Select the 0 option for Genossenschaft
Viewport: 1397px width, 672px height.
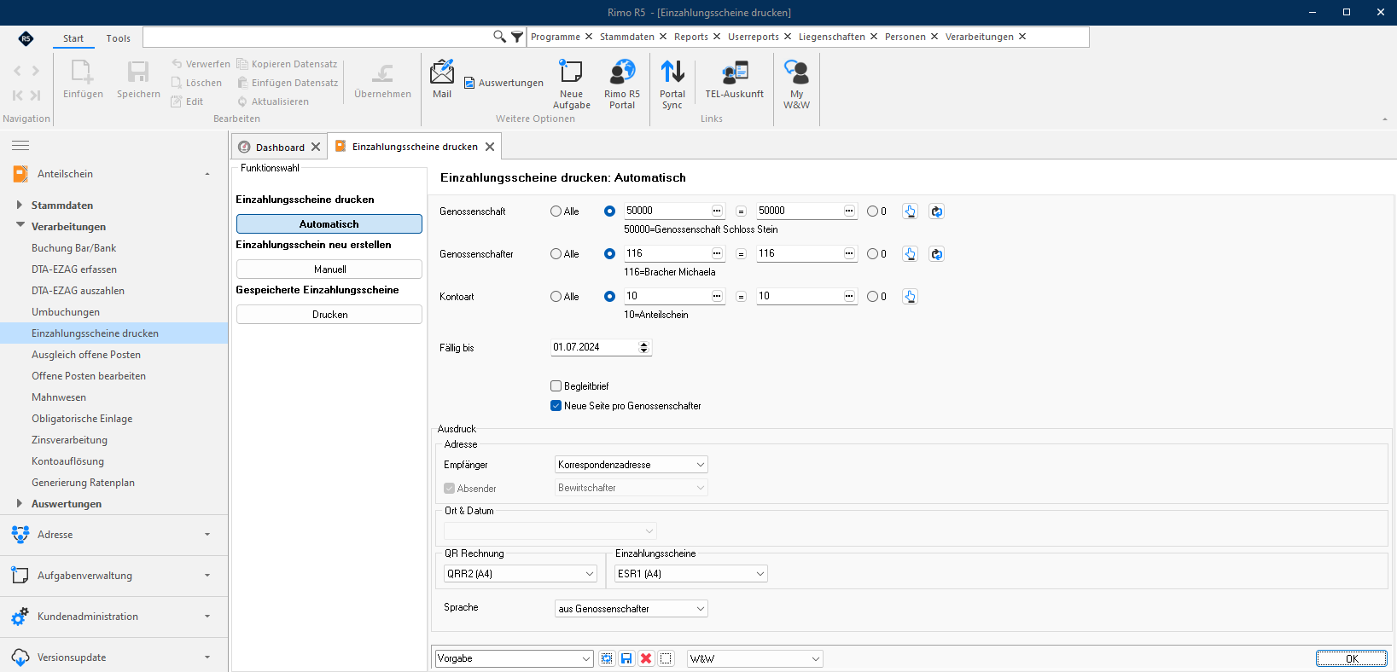pyautogui.click(x=872, y=211)
